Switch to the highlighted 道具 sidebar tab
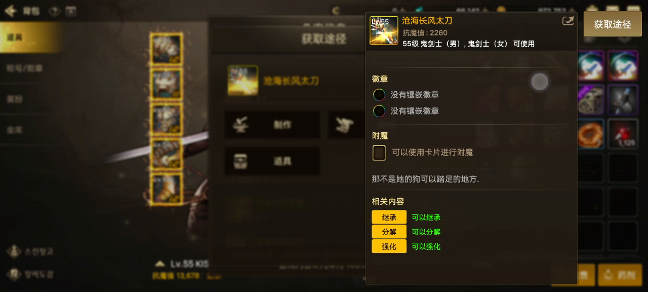This screenshot has width=648, height=292. 30,38
